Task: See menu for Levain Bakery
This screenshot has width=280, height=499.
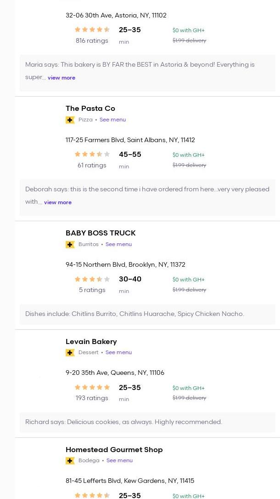Action: tap(118, 352)
